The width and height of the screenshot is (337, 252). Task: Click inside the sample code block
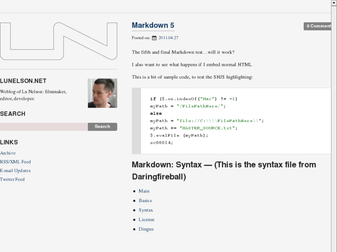[x=232, y=121]
